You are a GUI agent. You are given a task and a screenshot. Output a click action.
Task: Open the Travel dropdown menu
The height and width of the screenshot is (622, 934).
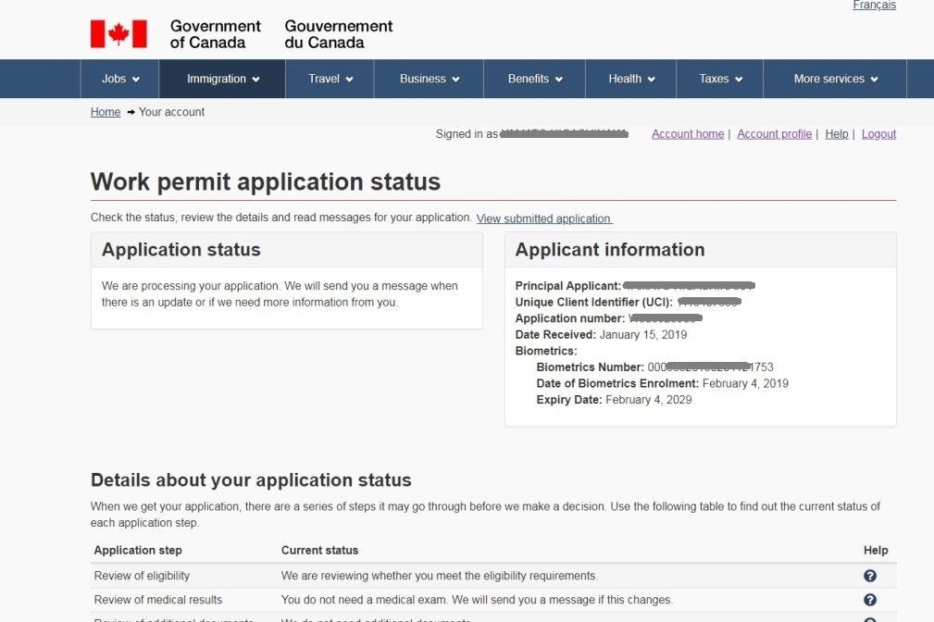pyautogui.click(x=330, y=79)
